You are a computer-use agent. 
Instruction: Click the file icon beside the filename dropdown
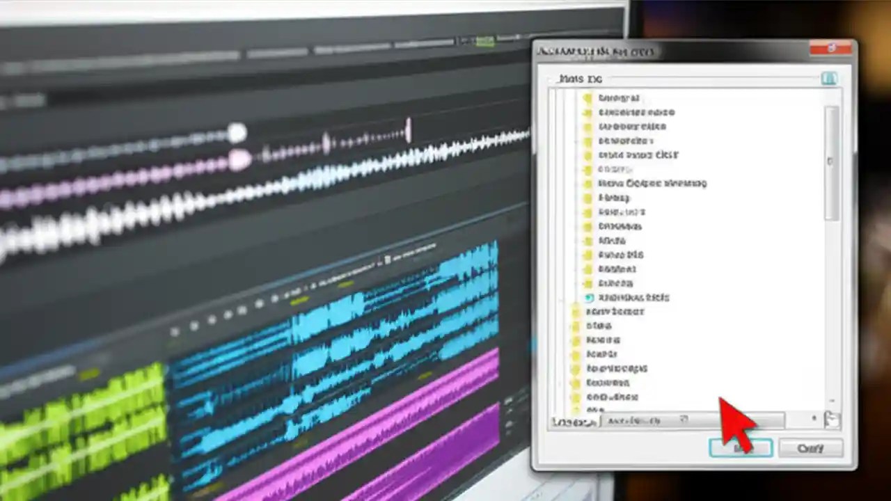pyautogui.click(x=833, y=419)
